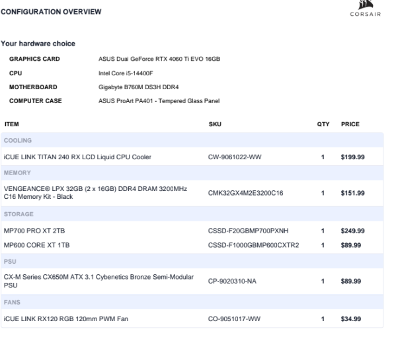
Task: Click the FANS section header
Action: (x=192, y=302)
